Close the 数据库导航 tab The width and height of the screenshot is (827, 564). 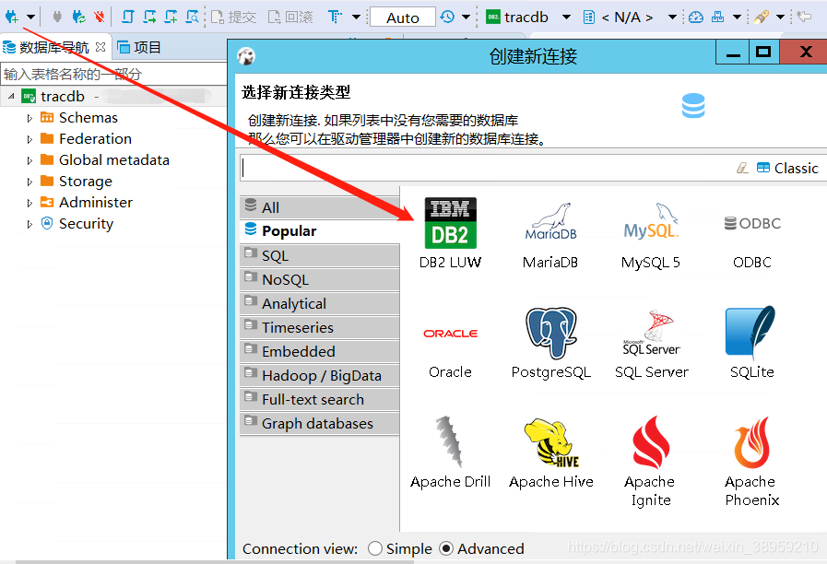(100, 47)
